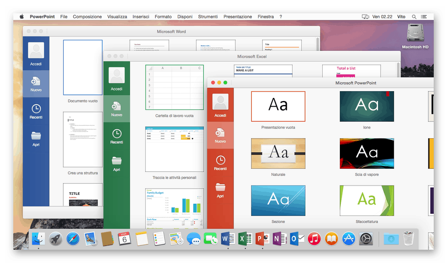
Task: Open OneNote from the Dock
Action: (280, 239)
